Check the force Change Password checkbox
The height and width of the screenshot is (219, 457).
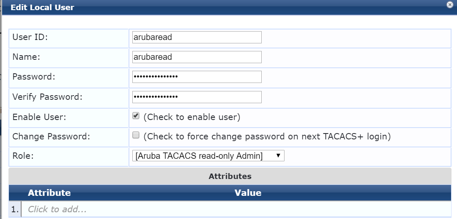136,135
